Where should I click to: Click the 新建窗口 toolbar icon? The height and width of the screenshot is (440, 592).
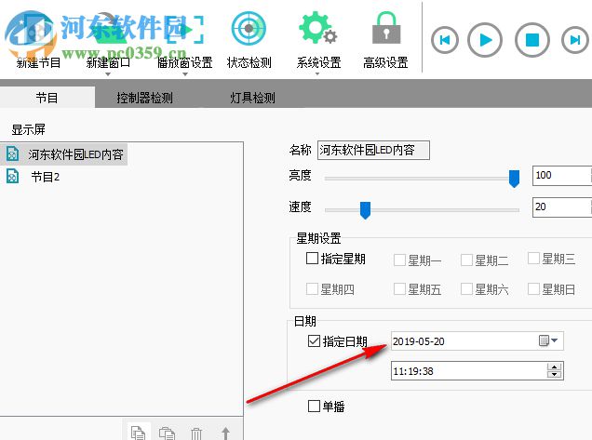click(x=108, y=30)
